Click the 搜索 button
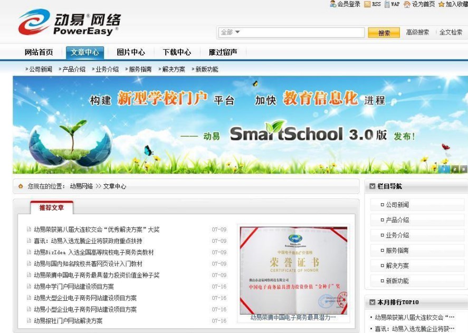468x333 pixels. click(x=384, y=33)
